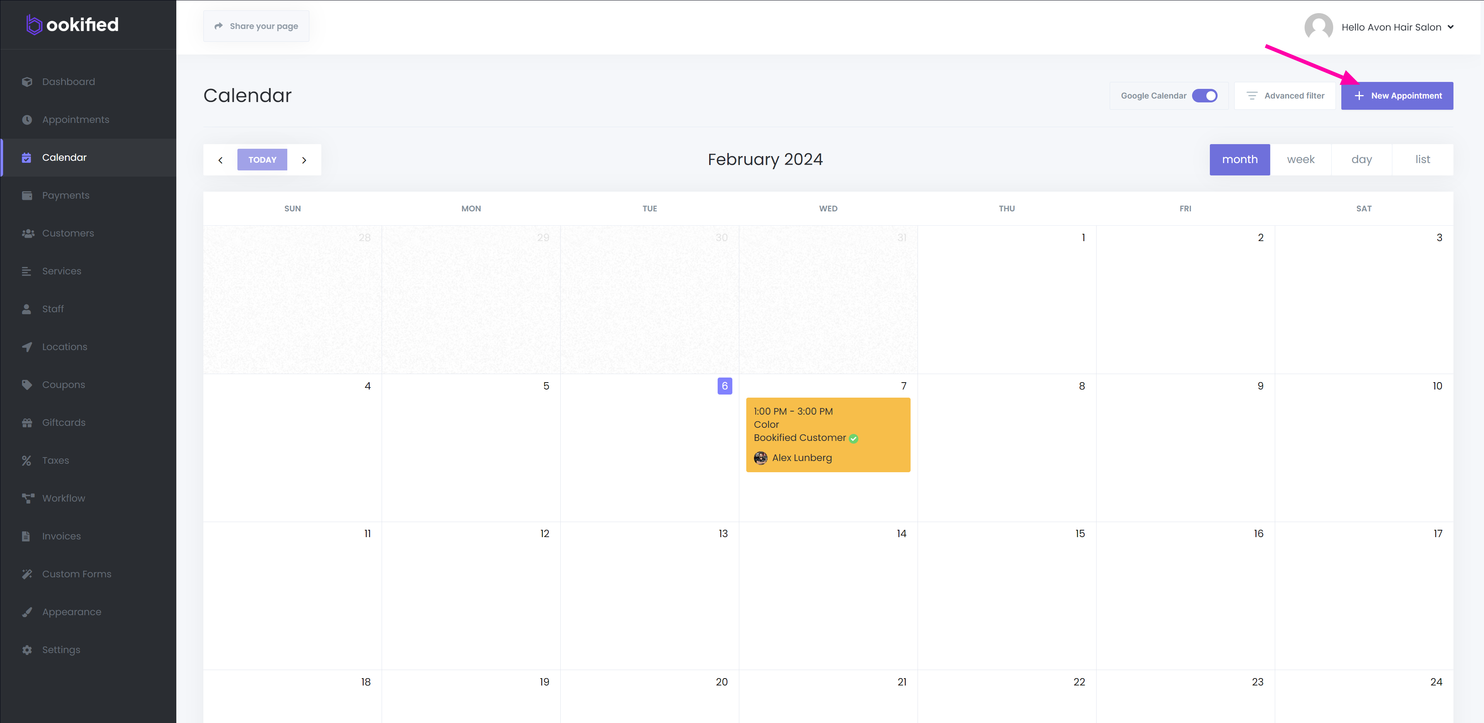Viewport: 1484px width, 723px height.
Task: Click Alex Lunberg's avatar in the appointment
Action: (760, 458)
